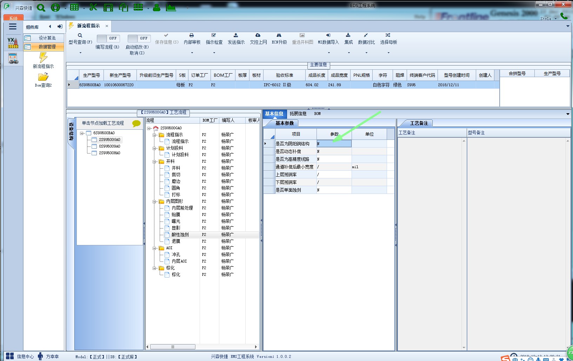Screen dimensions: 573x361
Task: Click 生产型号 column header in main table
Action: tap(91, 75)
